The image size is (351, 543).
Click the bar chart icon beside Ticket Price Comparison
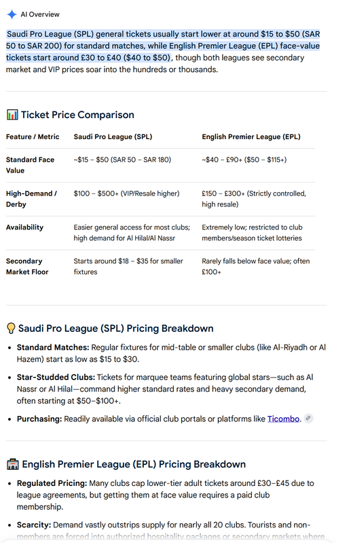[x=12, y=115]
